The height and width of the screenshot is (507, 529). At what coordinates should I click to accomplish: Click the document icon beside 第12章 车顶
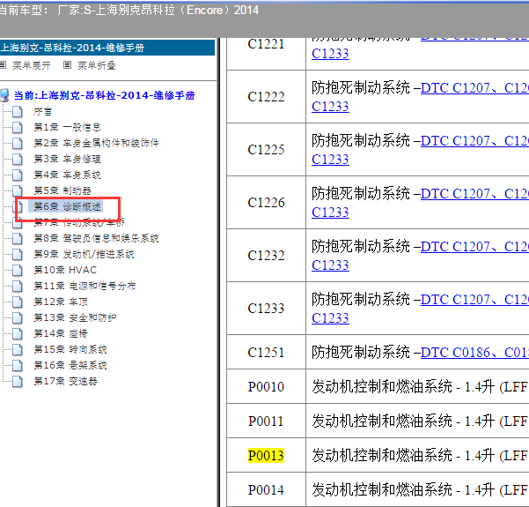click(x=18, y=302)
